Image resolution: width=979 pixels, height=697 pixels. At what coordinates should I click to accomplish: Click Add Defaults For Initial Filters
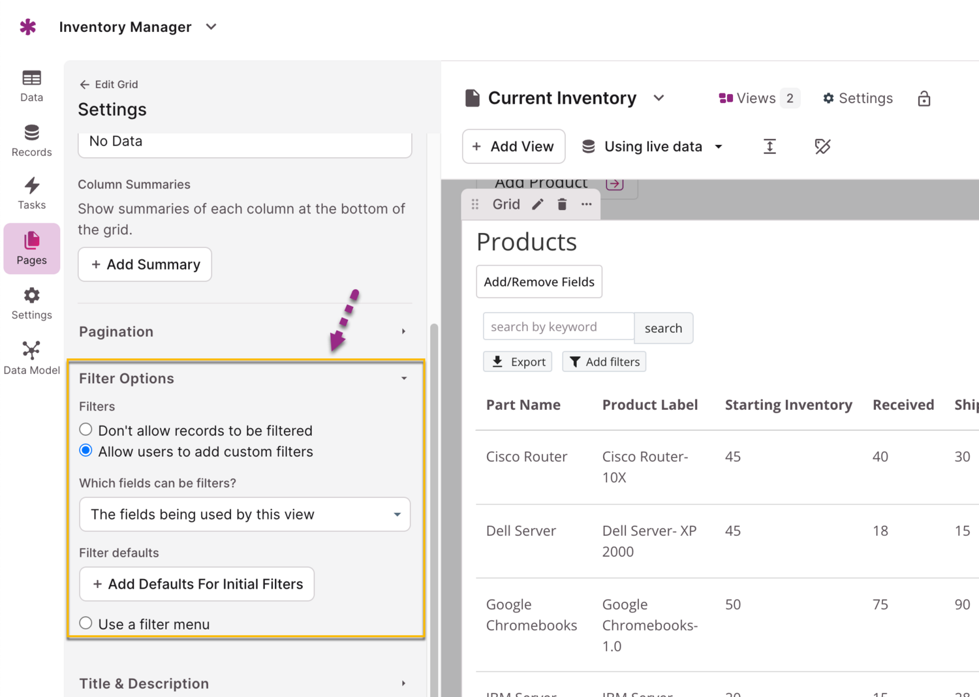tap(196, 584)
